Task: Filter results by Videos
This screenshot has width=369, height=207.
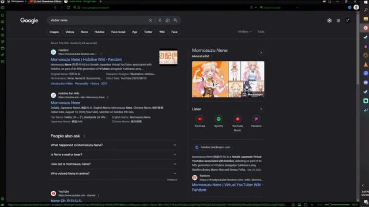Action: tap(70, 32)
